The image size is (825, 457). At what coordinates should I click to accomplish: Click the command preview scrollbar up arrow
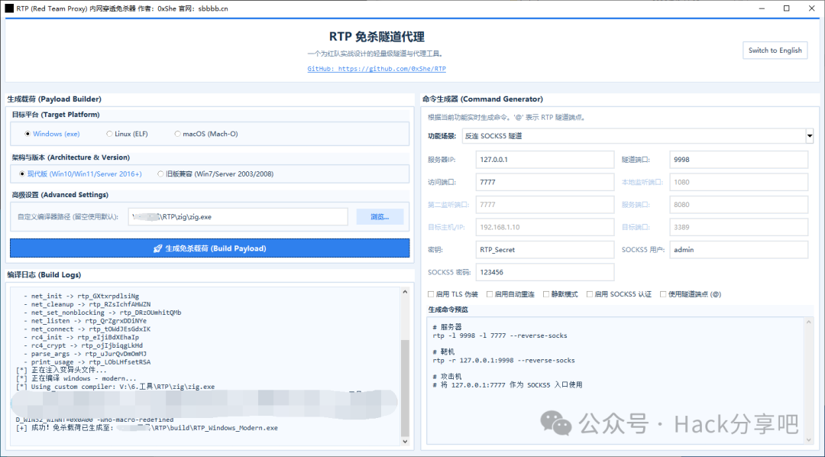(809, 322)
